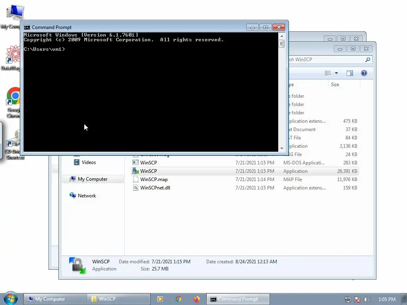Click the volume speaker tray icon
This screenshot has height=305, width=407.
(367, 299)
